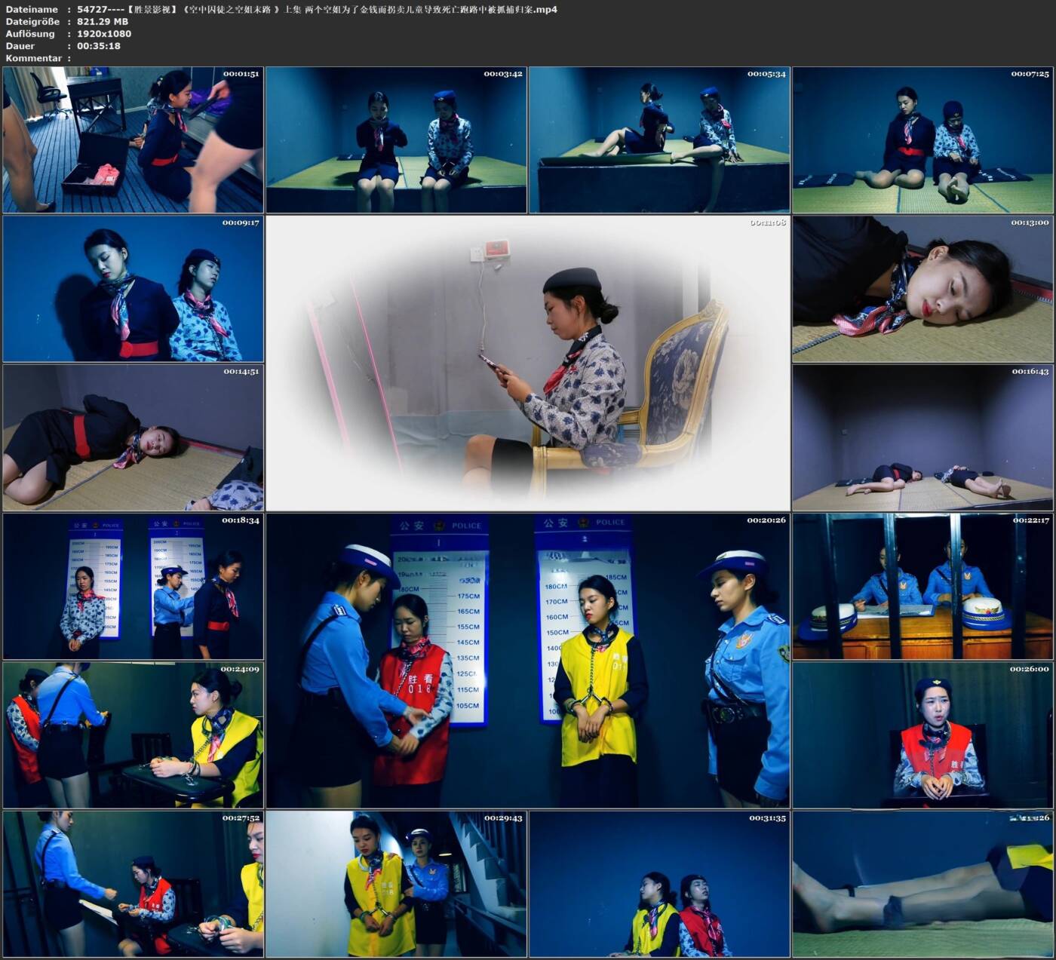Viewport: 1056px width, 960px height.
Task: Click the 00:13:00 close-up thumbnail
Action: [922, 289]
